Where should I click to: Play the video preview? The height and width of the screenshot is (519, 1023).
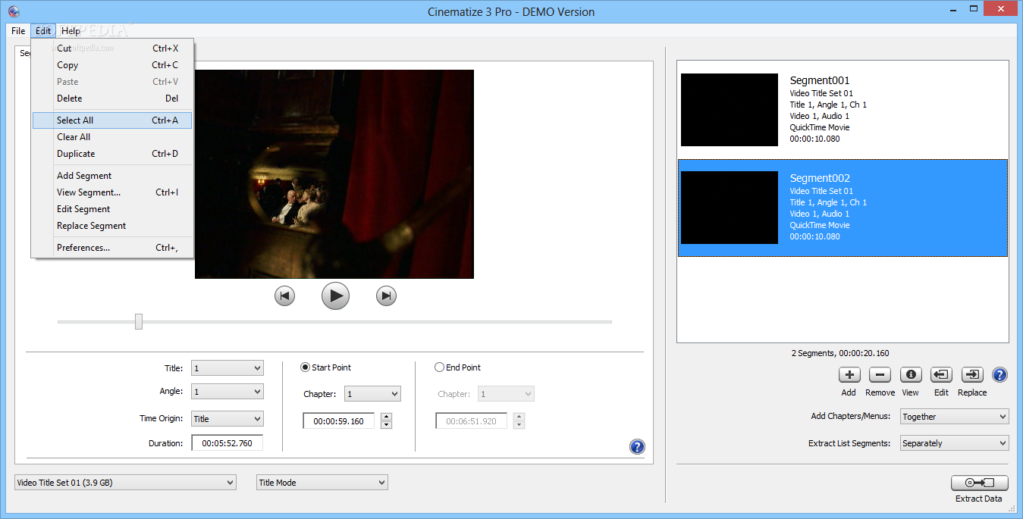click(x=335, y=295)
